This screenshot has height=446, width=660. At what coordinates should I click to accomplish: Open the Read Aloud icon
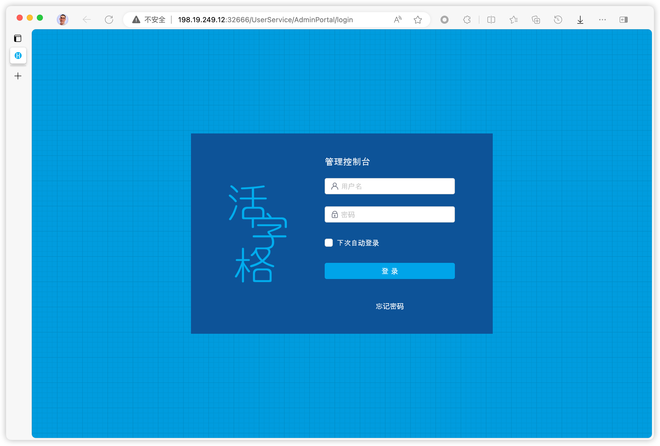tap(398, 20)
